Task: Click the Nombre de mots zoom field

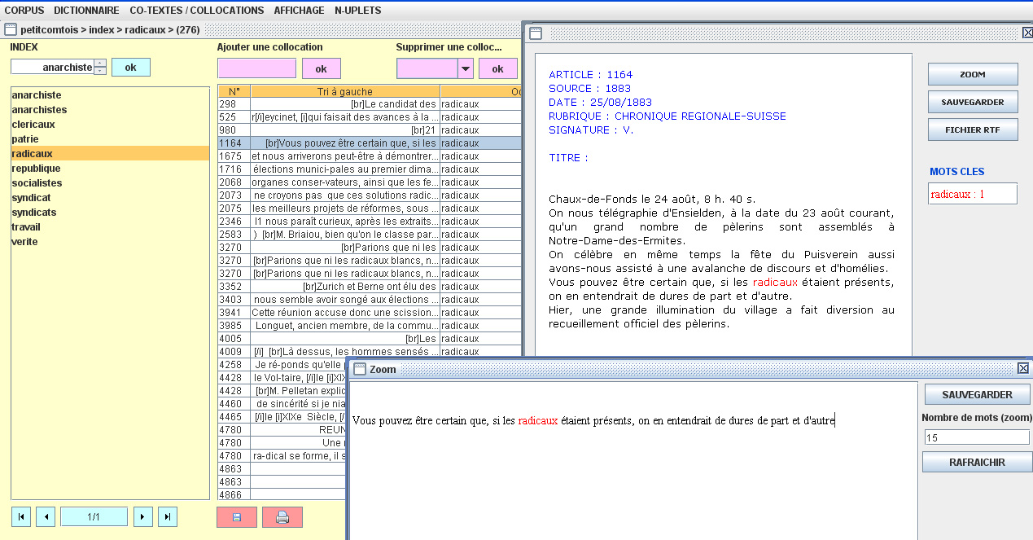Action: pyautogui.click(x=976, y=437)
